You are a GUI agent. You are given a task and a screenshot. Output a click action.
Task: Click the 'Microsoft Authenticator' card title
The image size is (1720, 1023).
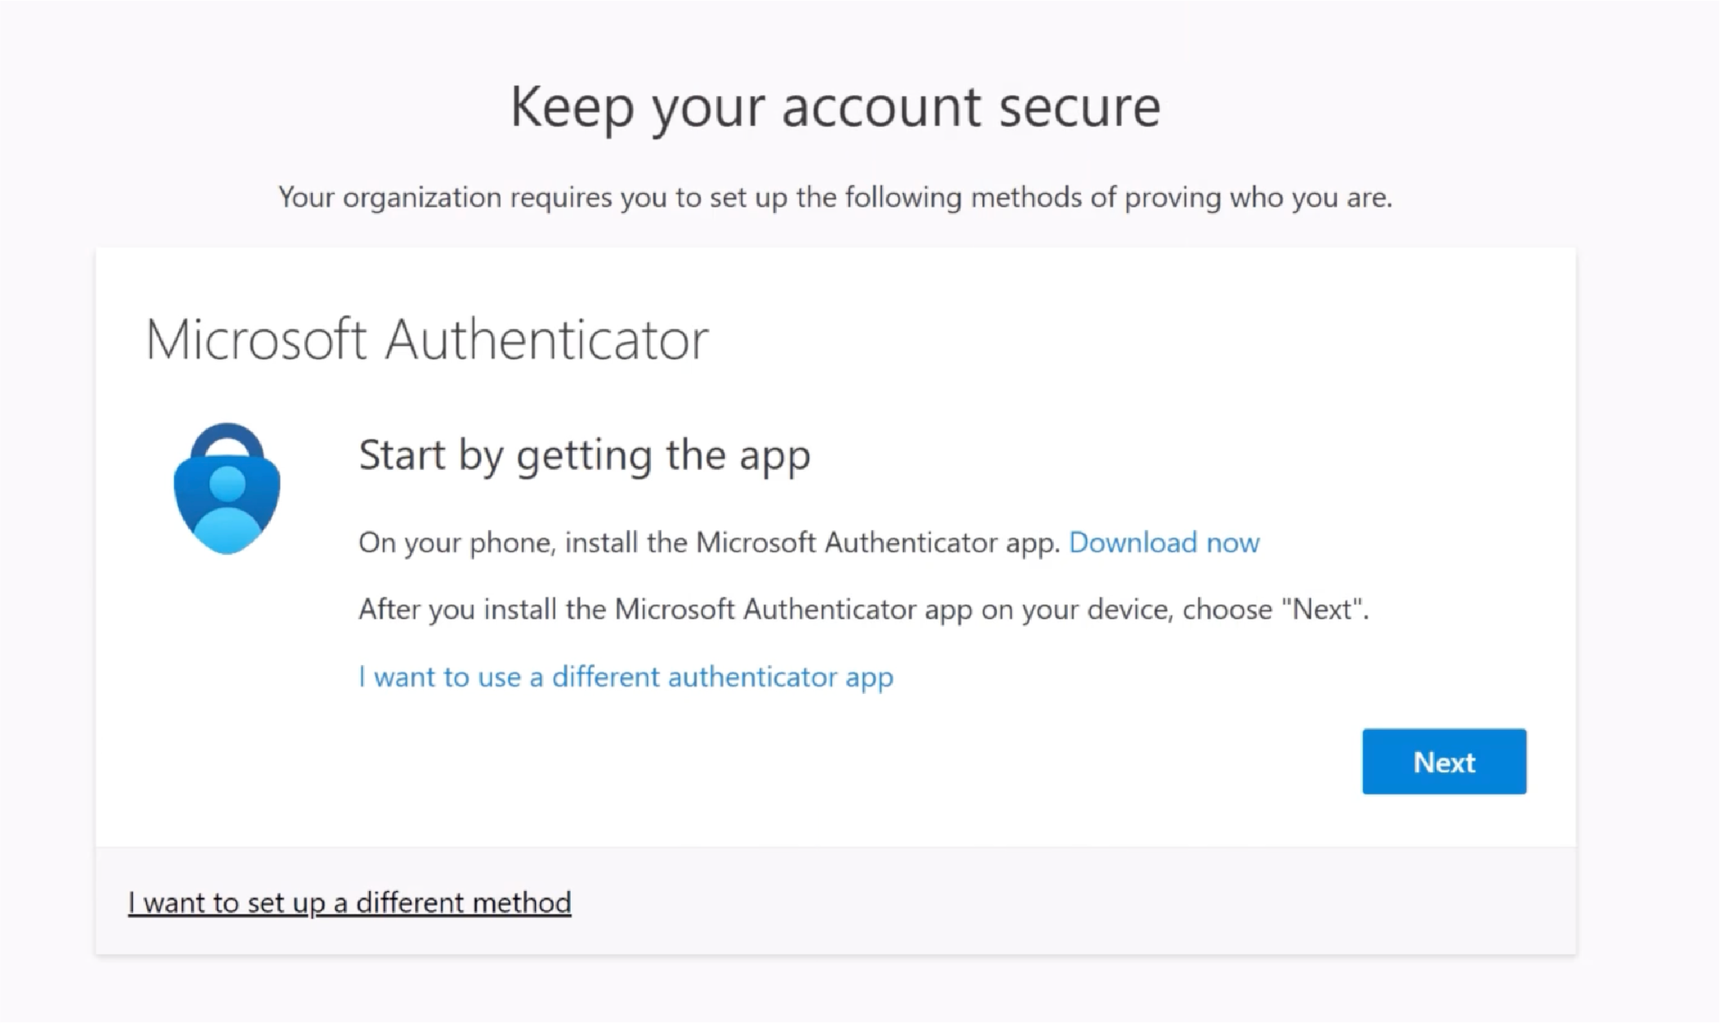[x=427, y=340]
